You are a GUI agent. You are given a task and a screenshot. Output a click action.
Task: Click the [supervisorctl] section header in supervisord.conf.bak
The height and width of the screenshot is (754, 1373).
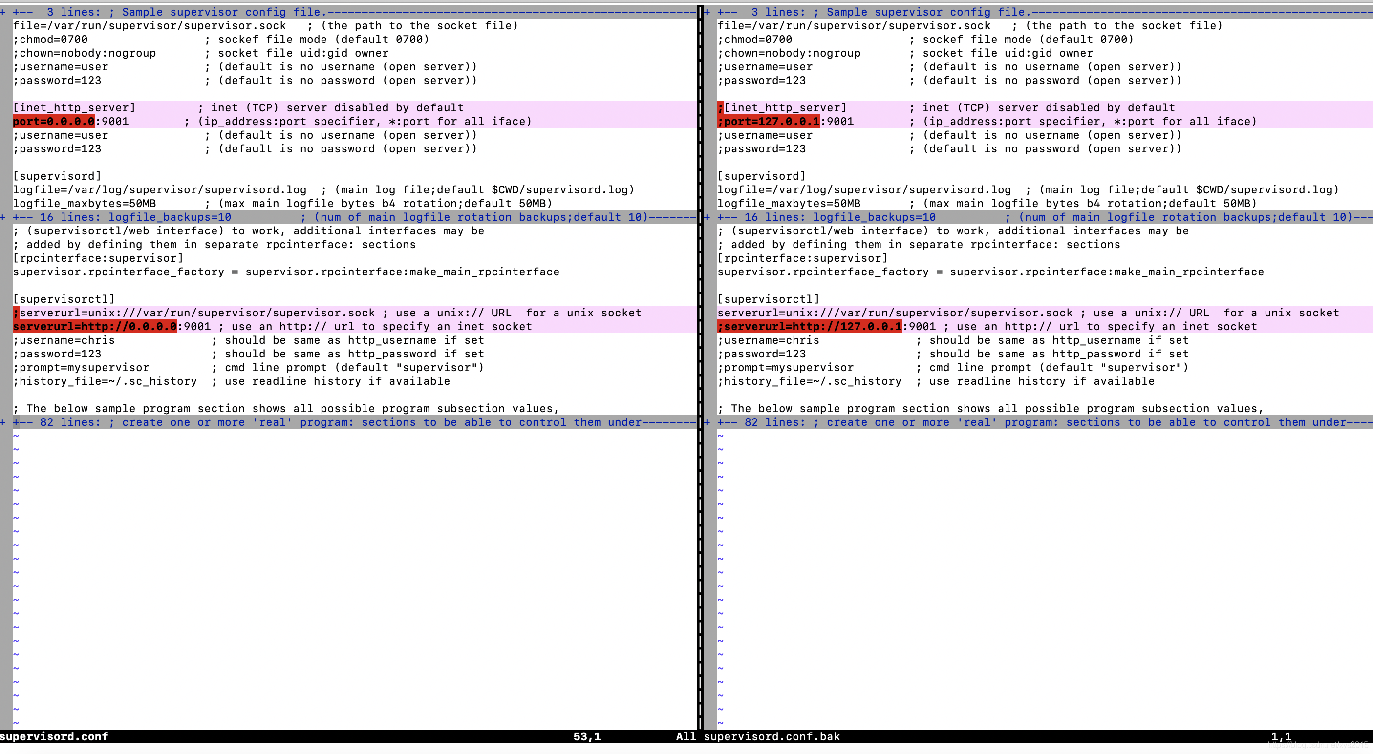(769, 299)
